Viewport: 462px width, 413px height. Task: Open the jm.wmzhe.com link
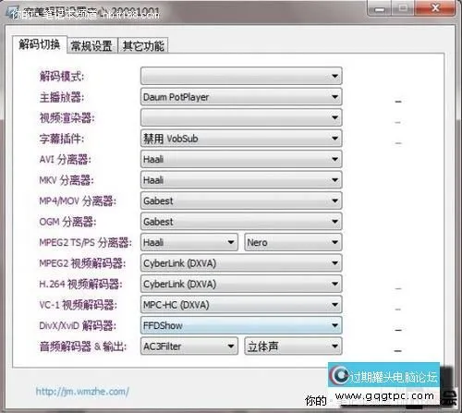pyautogui.click(x=82, y=392)
